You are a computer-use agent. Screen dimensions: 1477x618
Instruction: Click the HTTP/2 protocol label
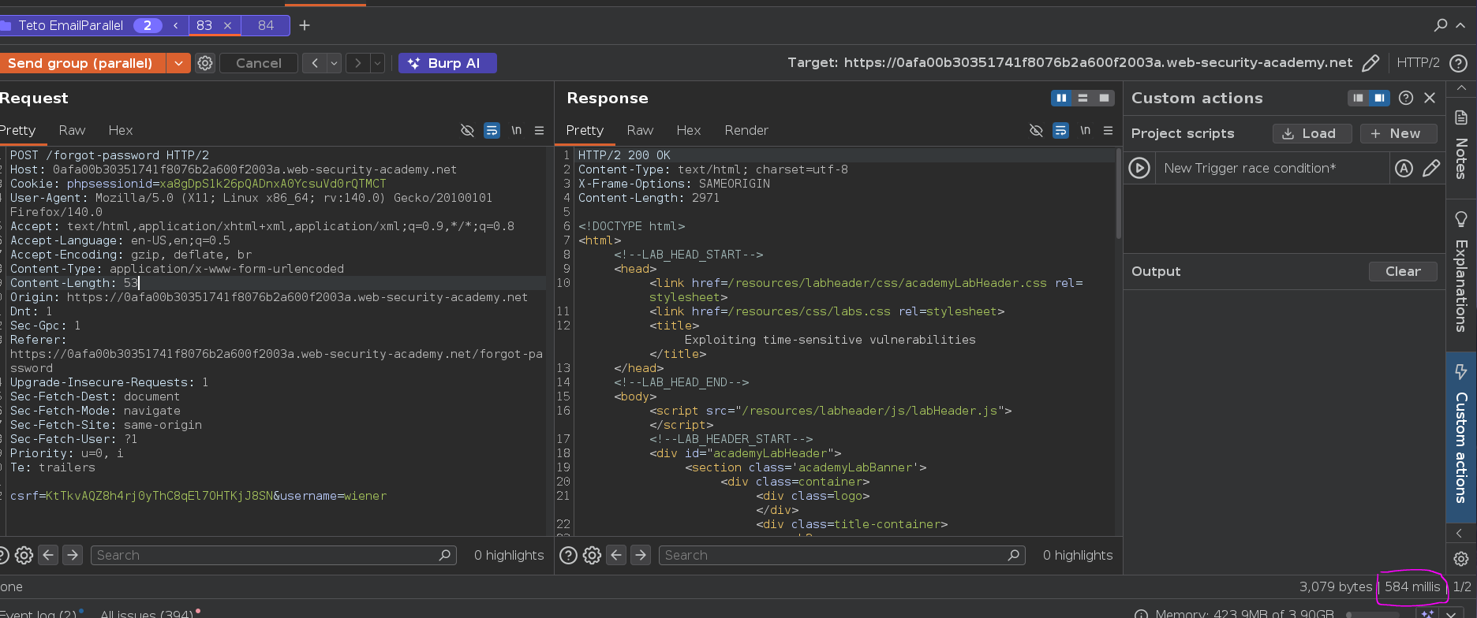tap(1418, 63)
